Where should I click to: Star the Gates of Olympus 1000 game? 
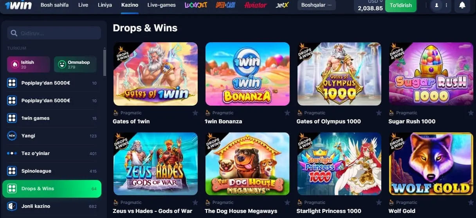379,113
